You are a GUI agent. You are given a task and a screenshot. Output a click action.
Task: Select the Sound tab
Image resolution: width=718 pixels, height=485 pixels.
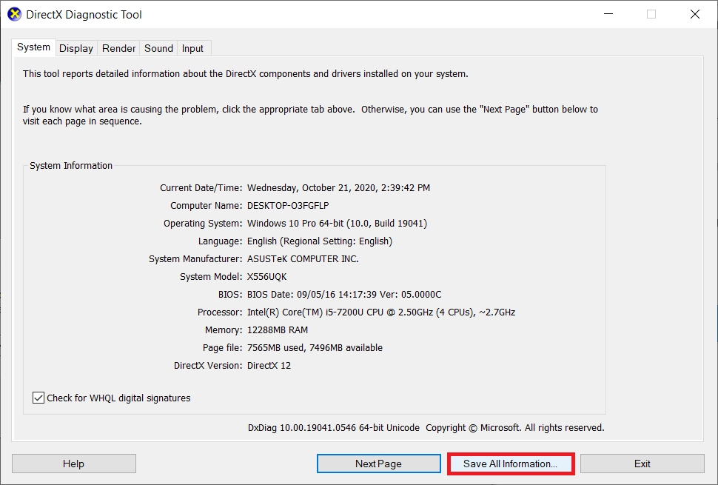click(158, 48)
